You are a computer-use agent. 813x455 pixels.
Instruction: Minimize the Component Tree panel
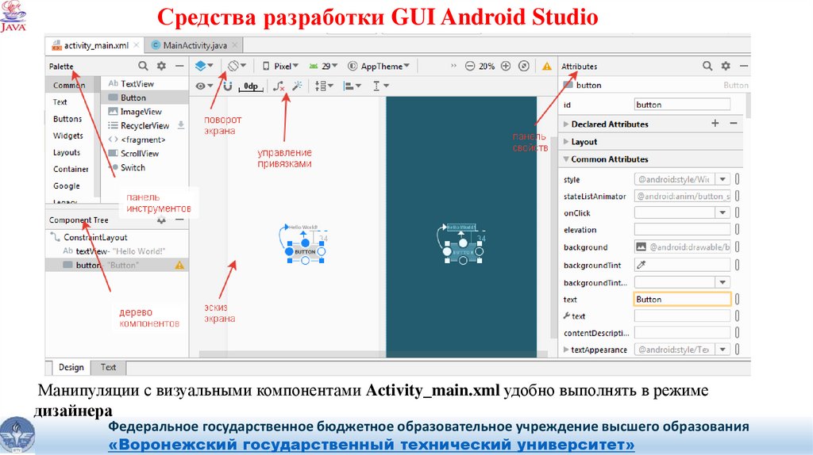[179, 220]
